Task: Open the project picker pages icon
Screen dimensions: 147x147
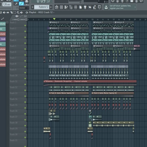Action: (80, 7)
